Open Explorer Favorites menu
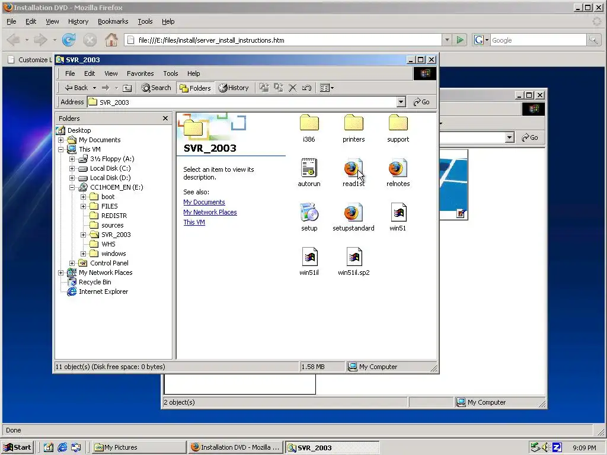The image size is (607, 455). click(x=140, y=73)
